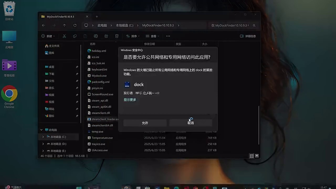Click the pin icon next to 文档
This screenshot has height=189, width=336.
click(77, 81)
